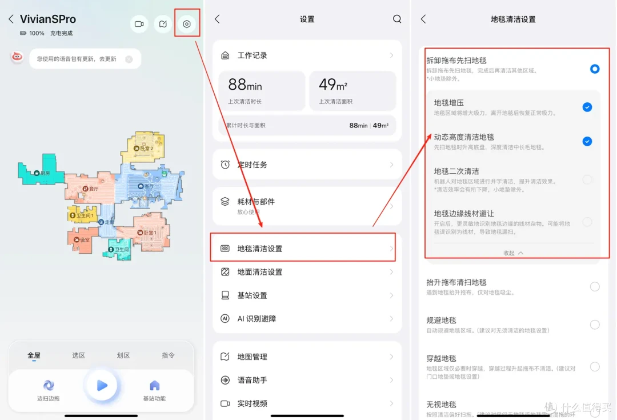Expand the 定时任务 chevron
The image size is (617, 420).
[x=391, y=165]
